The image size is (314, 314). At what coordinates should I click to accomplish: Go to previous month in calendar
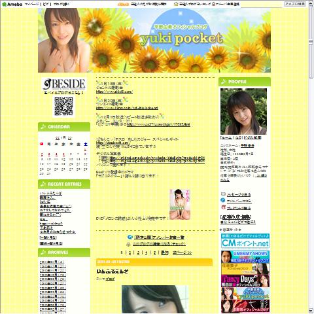(x=58, y=138)
